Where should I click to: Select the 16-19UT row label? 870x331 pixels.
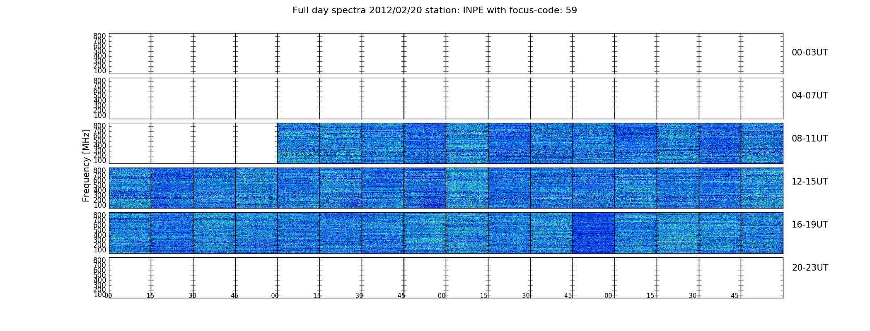point(810,225)
